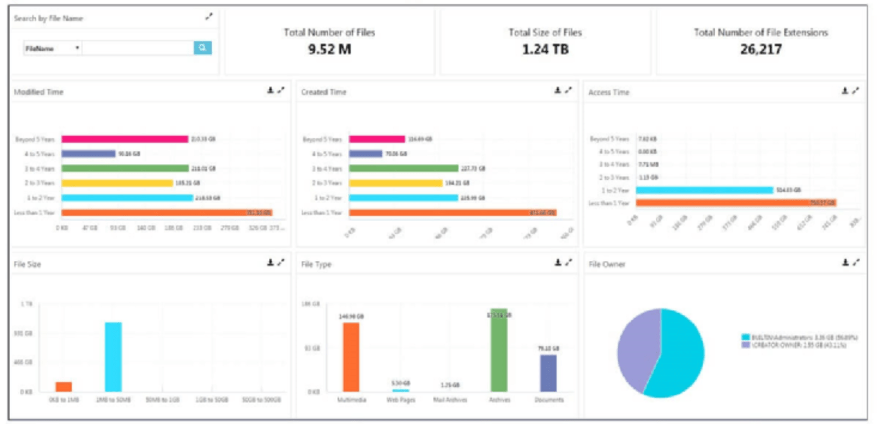Viewport: 877px width, 424px height.
Task: Click the File Size panel title
Action: 28,264
